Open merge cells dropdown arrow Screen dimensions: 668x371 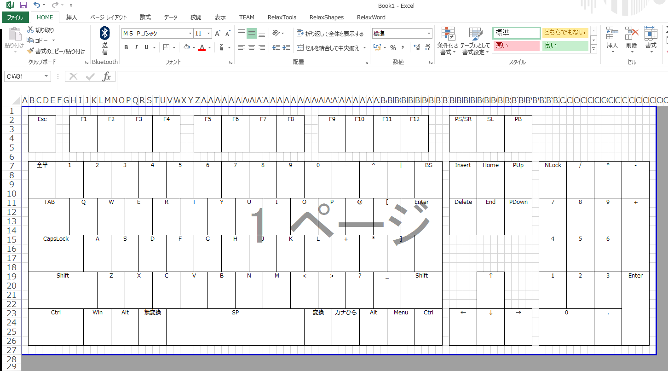tap(364, 47)
